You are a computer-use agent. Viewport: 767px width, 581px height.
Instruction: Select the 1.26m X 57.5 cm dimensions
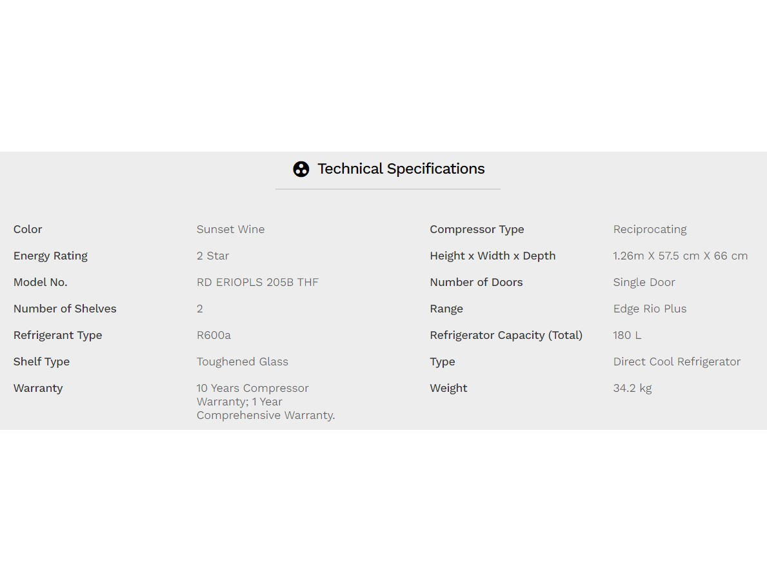tap(680, 256)
